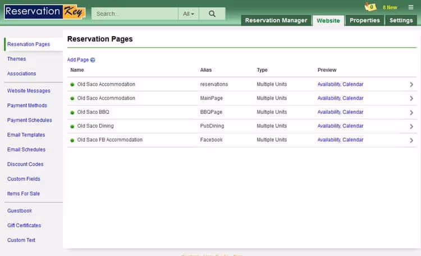Go to the Settings tab
This screenshot has width=421, height=256.
pos(401,20)
